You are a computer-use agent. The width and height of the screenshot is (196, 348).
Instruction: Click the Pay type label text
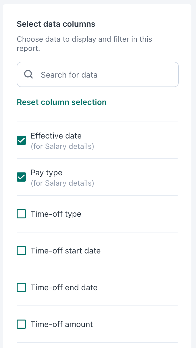click(x=47, y=172)
